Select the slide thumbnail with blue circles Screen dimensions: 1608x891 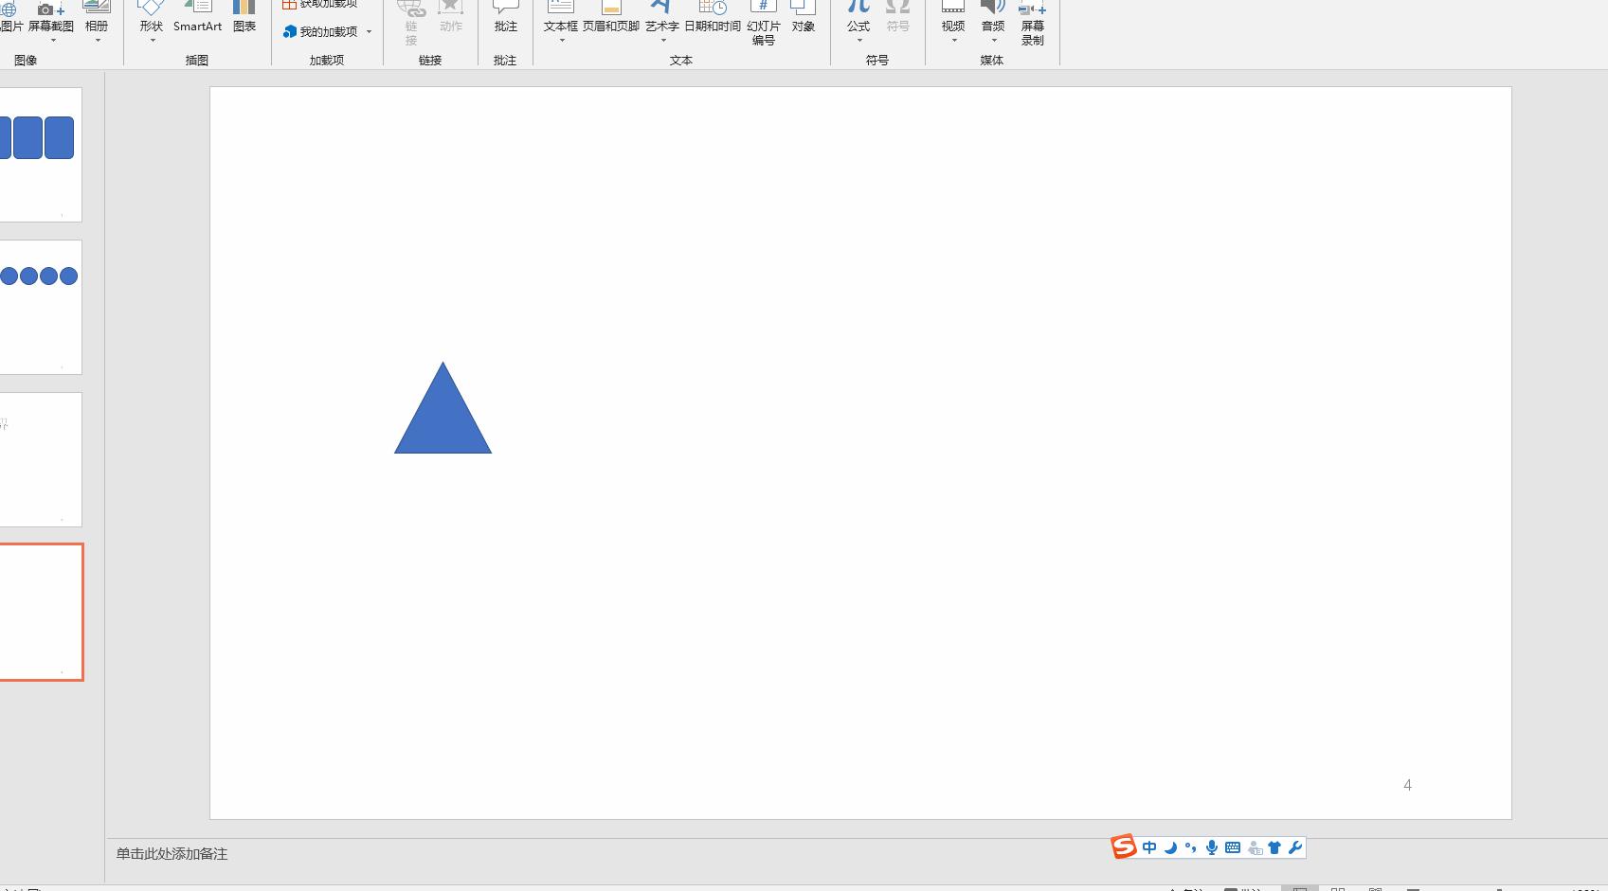[41, 307]
